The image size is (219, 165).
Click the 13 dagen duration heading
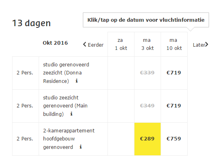31,23
